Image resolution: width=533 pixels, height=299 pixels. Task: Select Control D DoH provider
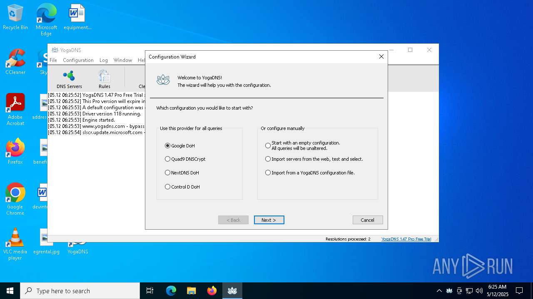click(182, 187)
